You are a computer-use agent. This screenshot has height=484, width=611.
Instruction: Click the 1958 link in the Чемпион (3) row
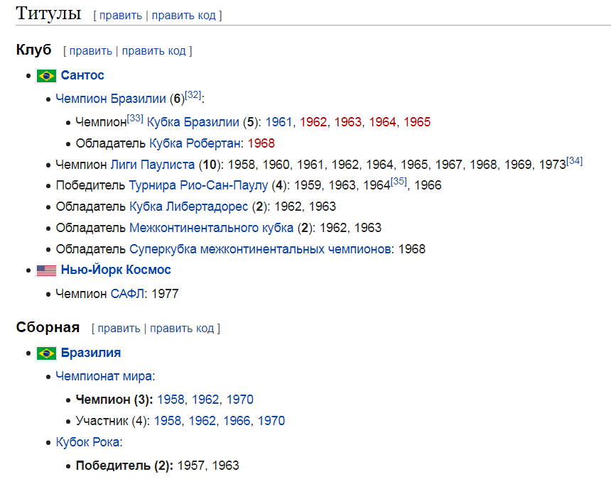coord(171,400)
